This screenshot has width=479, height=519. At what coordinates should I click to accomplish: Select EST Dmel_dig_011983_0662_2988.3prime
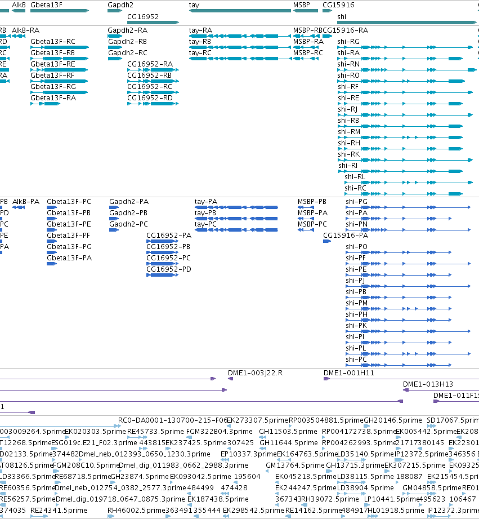point(183,465)
